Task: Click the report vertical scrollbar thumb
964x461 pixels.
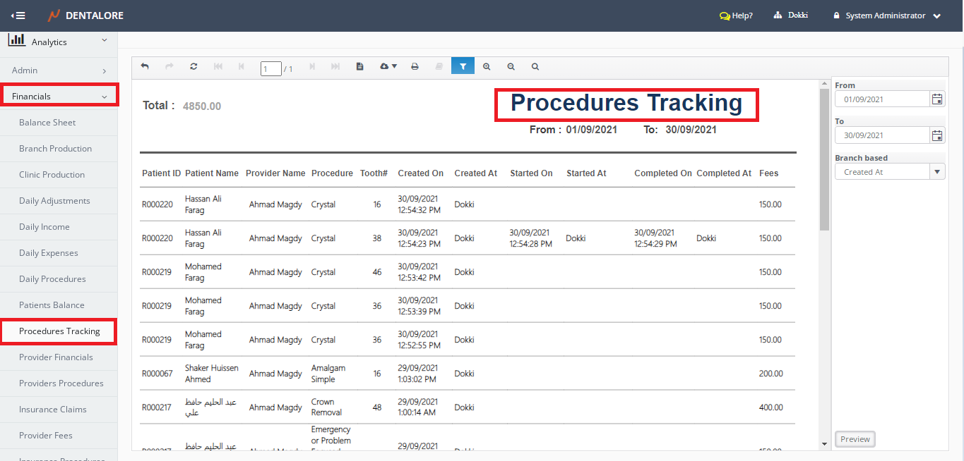Action: click(x=824, y=159)
